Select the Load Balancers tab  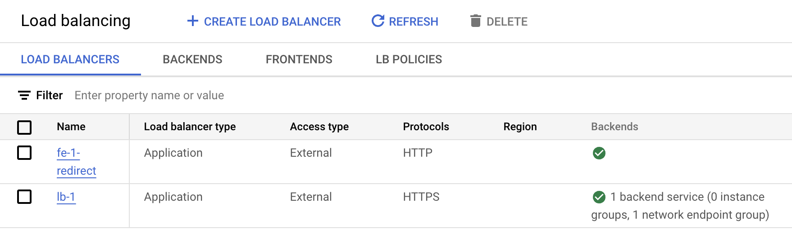point(70,59)
